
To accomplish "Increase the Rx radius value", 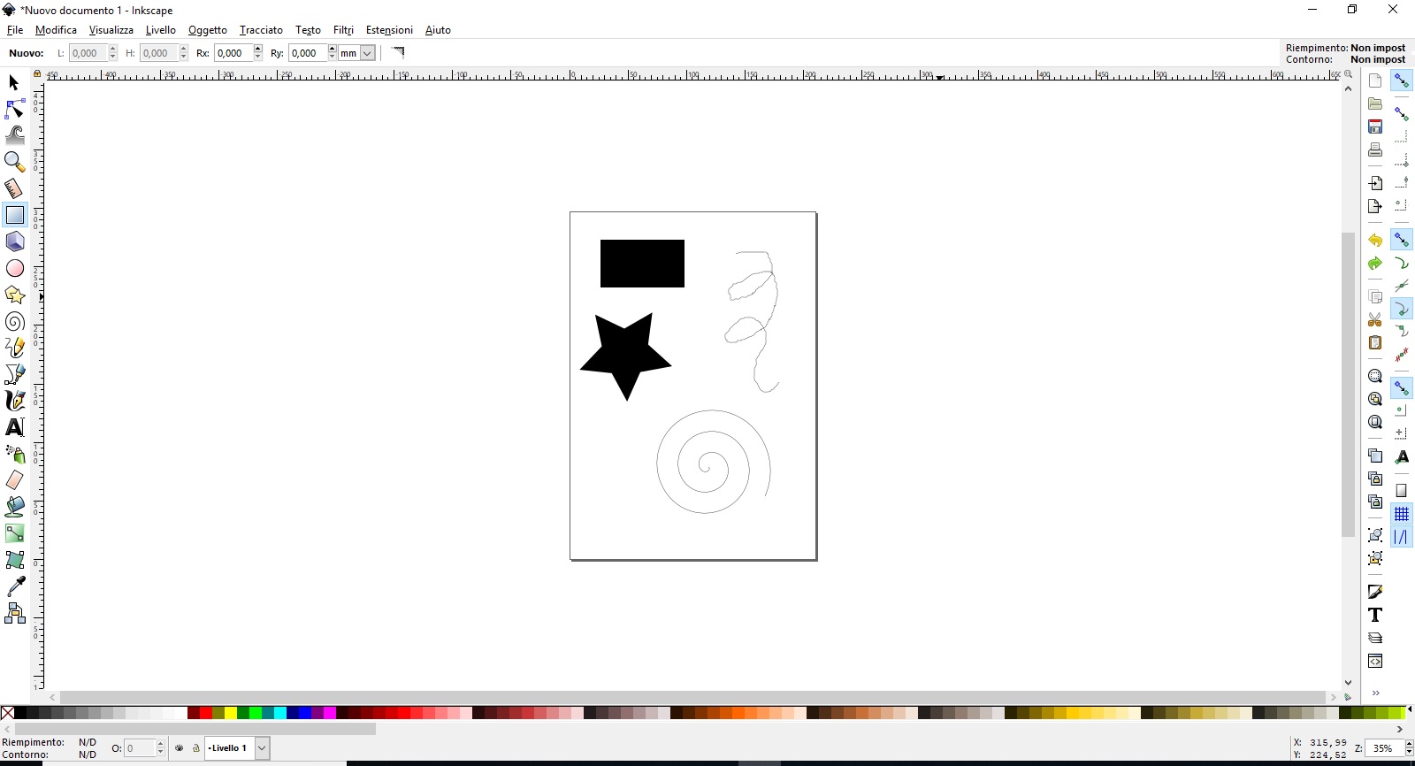I will pos(258,49).
